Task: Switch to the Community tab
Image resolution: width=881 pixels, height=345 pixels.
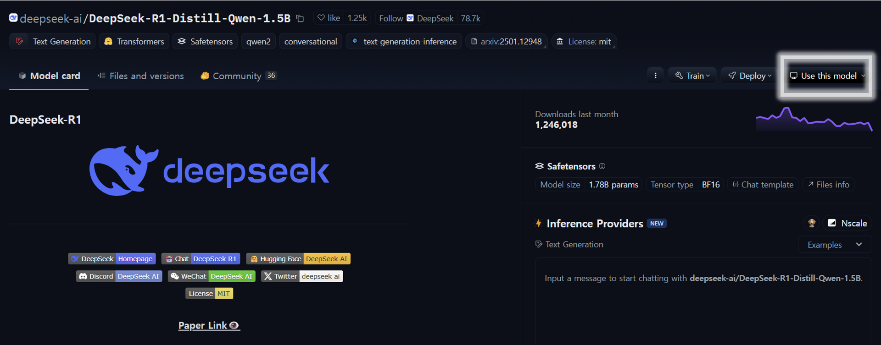Action: tap(239, 76)
